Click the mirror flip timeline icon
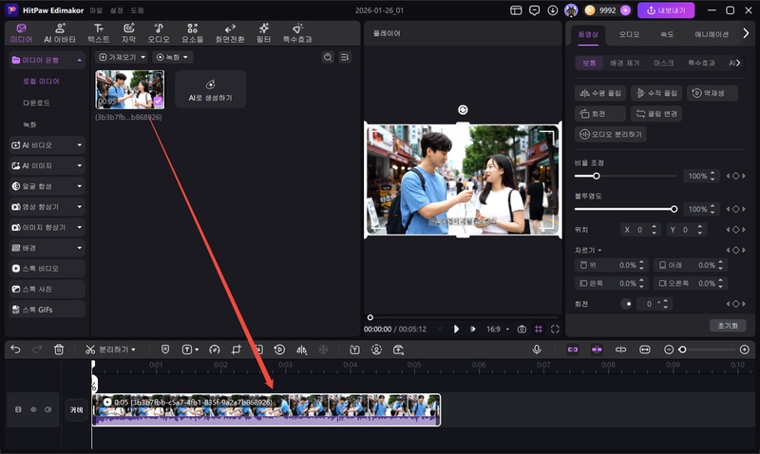This screenshot has height=454, width=760. 301,350
